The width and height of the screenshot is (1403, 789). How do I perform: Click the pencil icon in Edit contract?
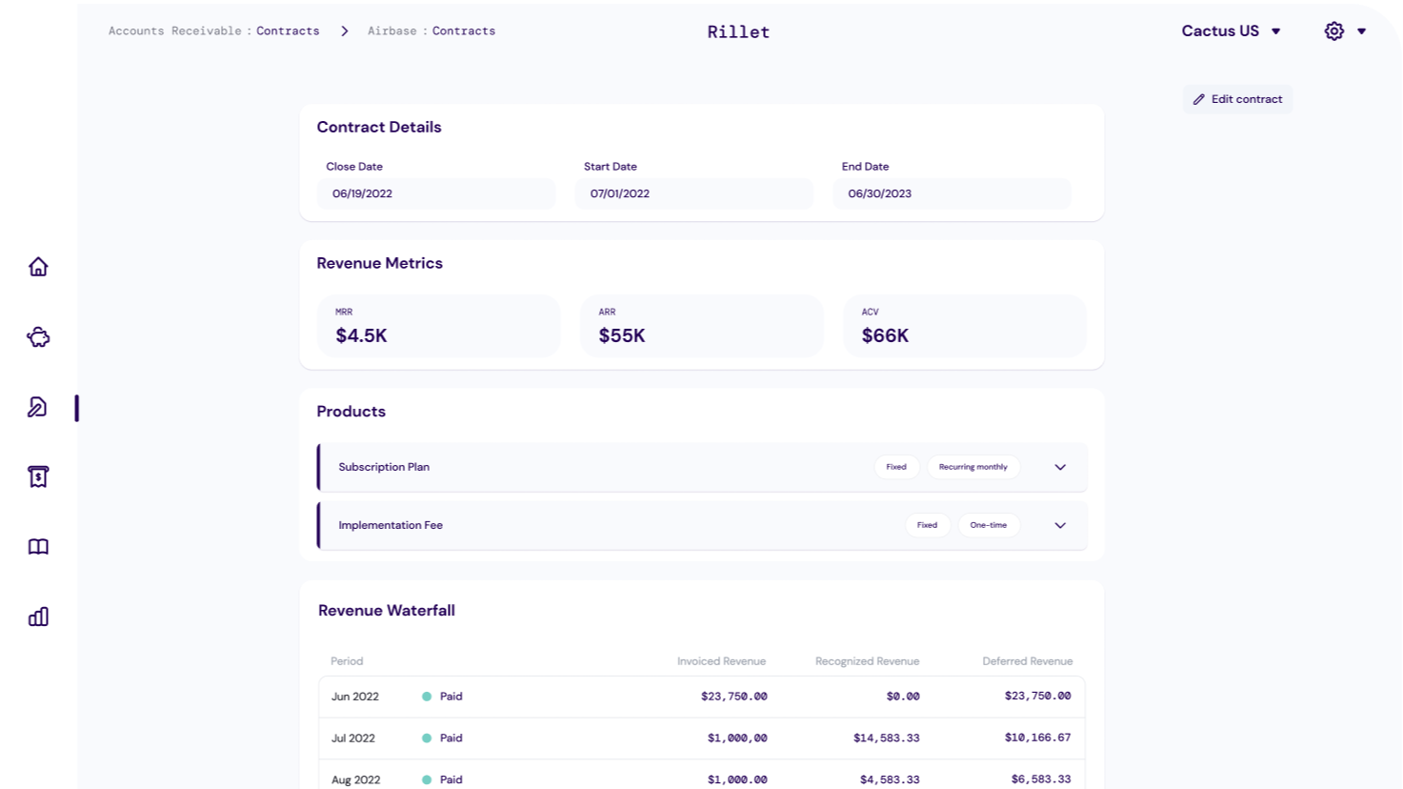point(1199,99)
